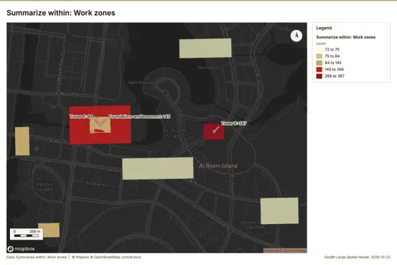Click the beige zone at top center
Viewport: 397px width, 265px height.
pos(205,48)
